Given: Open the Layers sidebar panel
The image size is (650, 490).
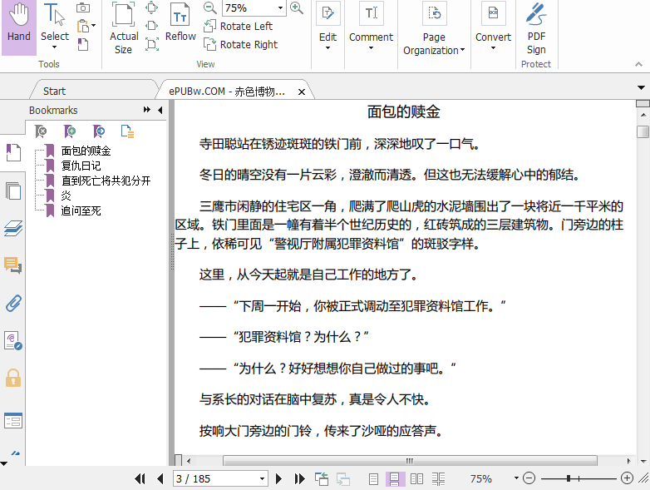Looking at the screenshot, I should pos(13,228).
